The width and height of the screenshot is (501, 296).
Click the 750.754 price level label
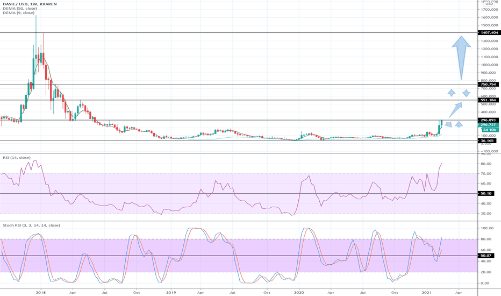488,84
